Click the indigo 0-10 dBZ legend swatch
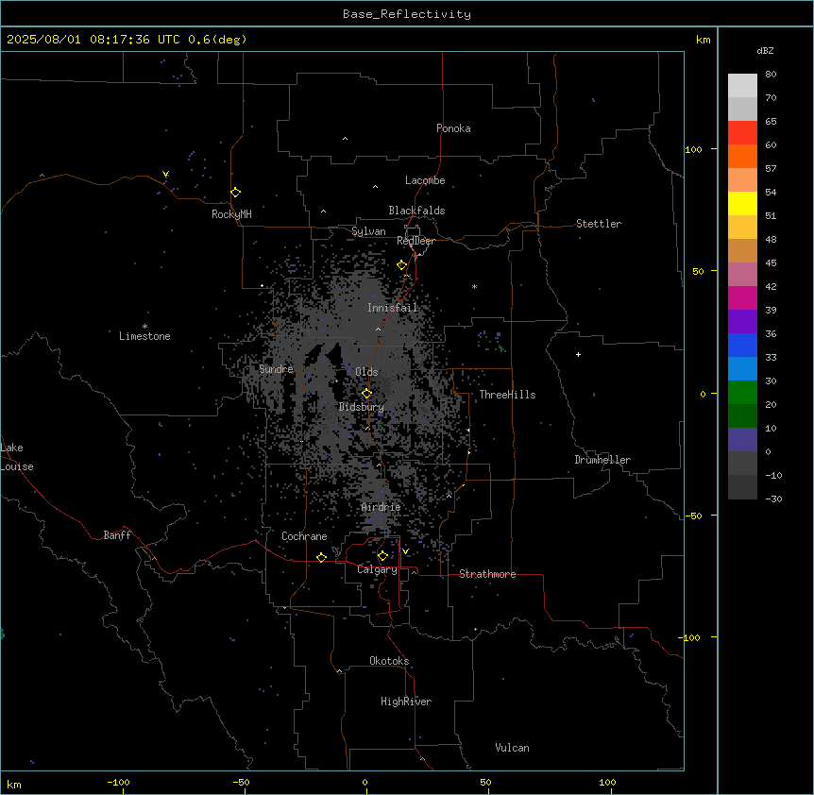 click(742, 440)
